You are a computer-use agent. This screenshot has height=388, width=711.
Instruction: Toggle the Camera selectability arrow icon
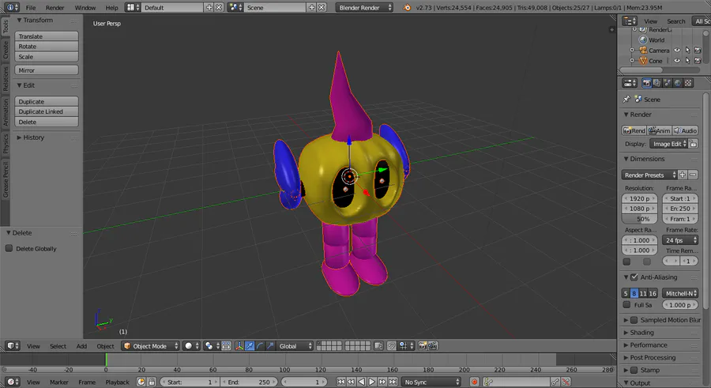point(687,51)
